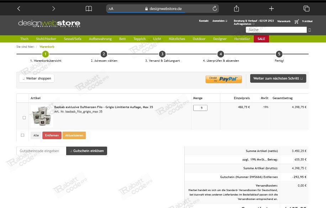Go back with the Safari back arrow
The width and height of the screenshot is (326, 208).
click(x=19, y=9)
